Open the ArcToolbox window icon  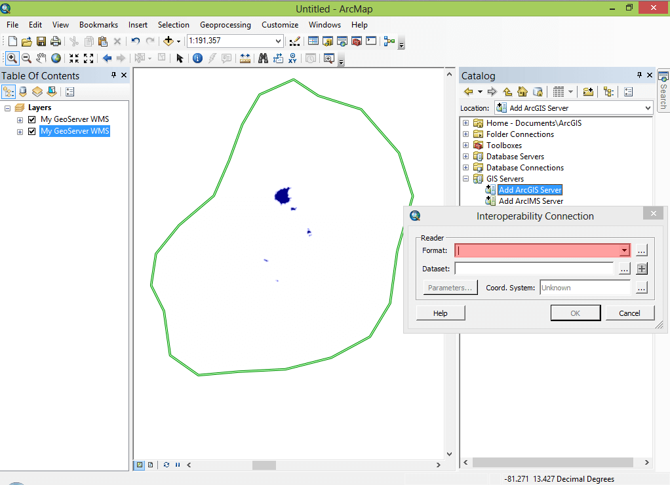(x=357, y=41)
